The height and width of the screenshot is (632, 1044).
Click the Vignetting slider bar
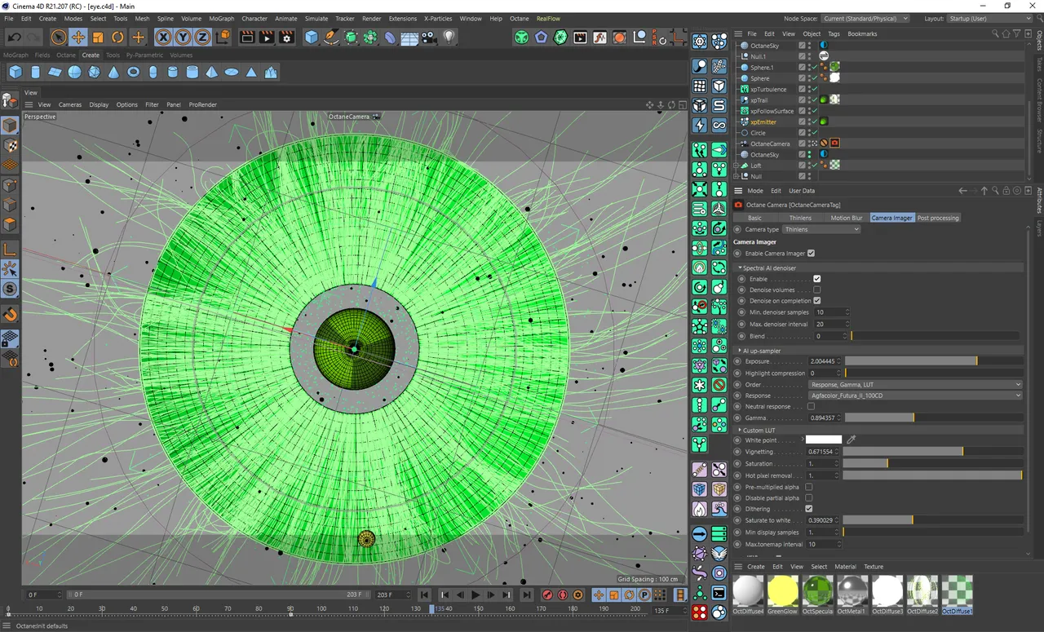933,451
